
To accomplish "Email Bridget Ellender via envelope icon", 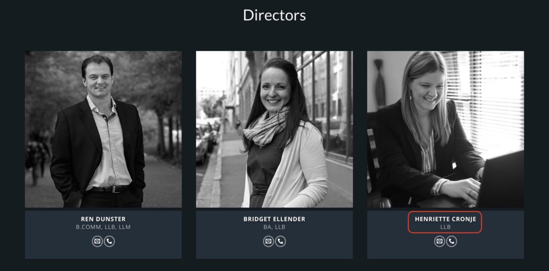I will pyautogui.click(x=269, y=242).
